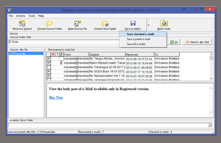The width and height of the screenshot is (221, 143).
Task: Click the email list scrollbar up arrow
Action: coord(211,54)
